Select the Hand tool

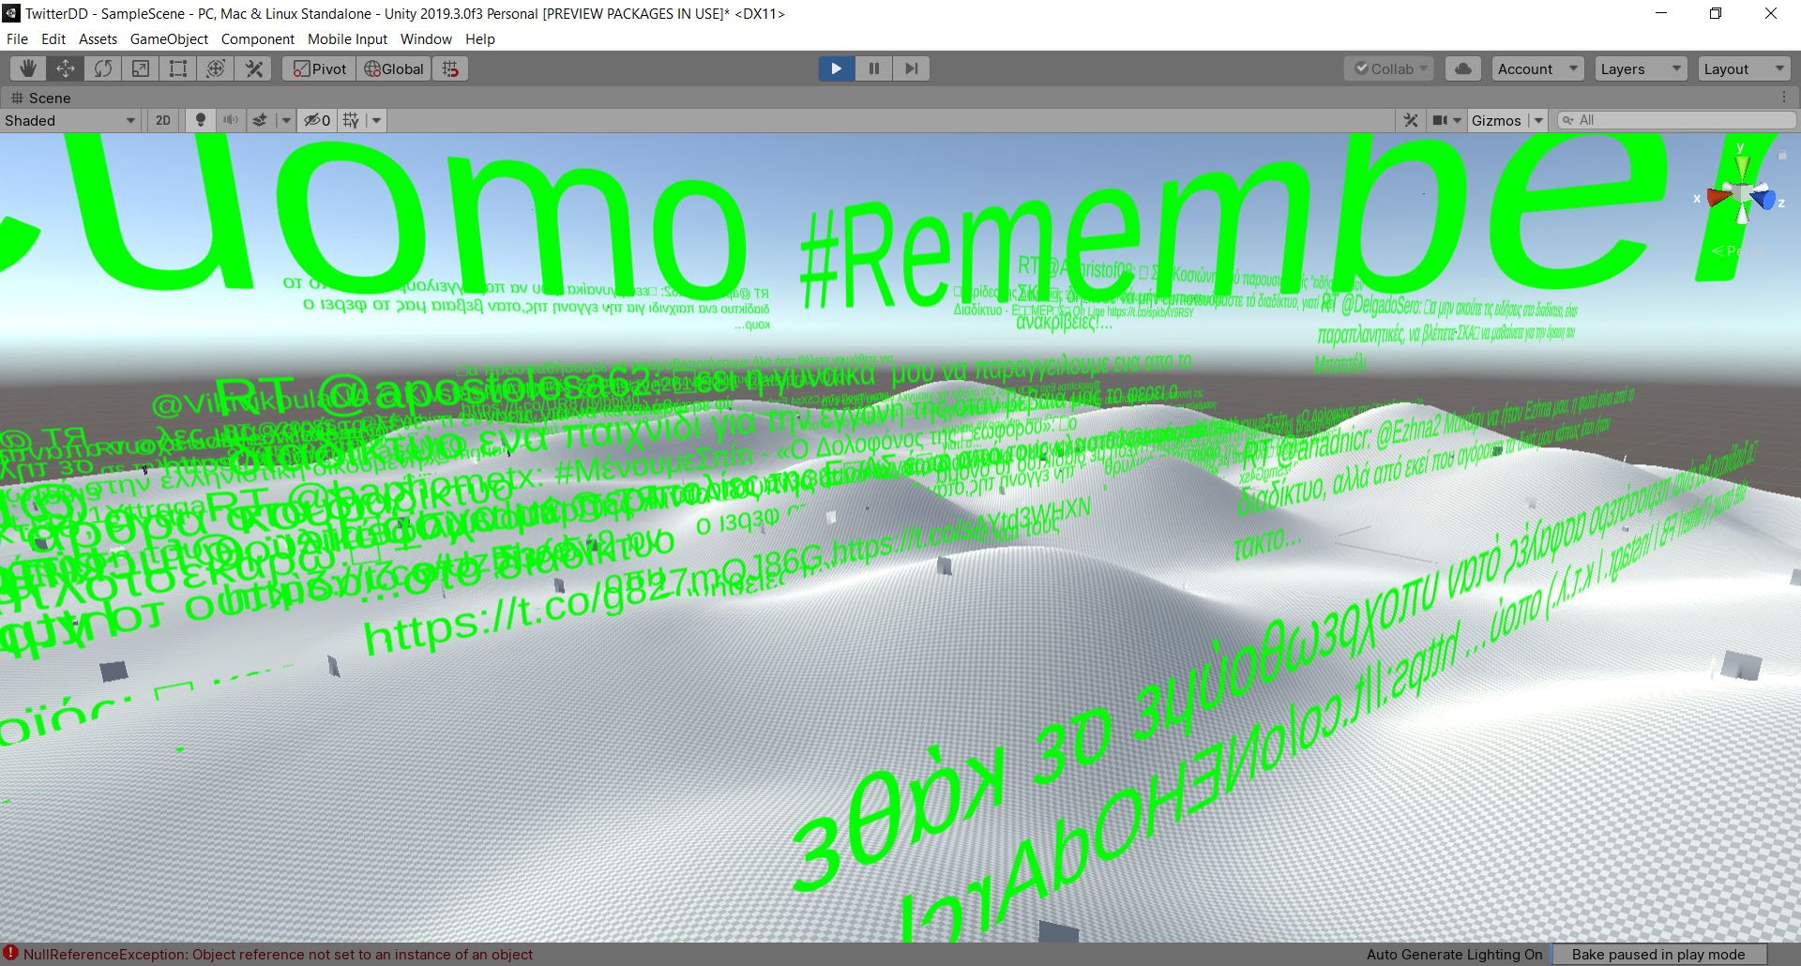point(28,68)
